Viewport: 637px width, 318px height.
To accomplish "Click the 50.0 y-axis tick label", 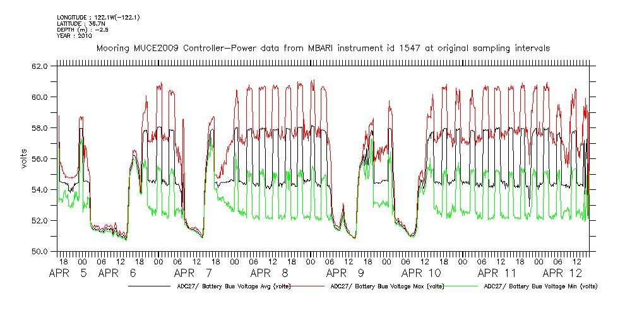I will pyautogui.click(x=40, y=252).
